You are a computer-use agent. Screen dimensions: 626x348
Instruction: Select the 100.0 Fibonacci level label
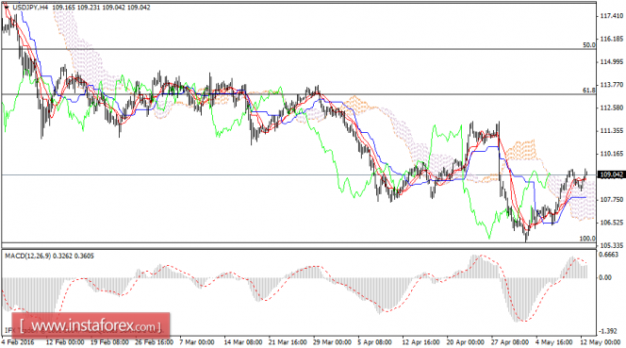click(587, 239)
